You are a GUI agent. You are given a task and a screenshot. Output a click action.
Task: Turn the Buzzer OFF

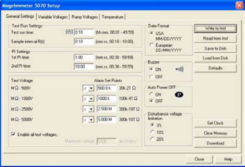151,77
